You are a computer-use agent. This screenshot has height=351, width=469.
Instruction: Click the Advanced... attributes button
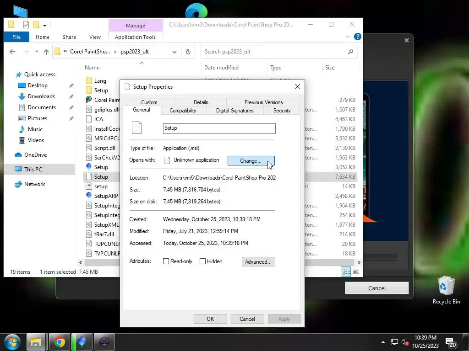coord(258,262)
